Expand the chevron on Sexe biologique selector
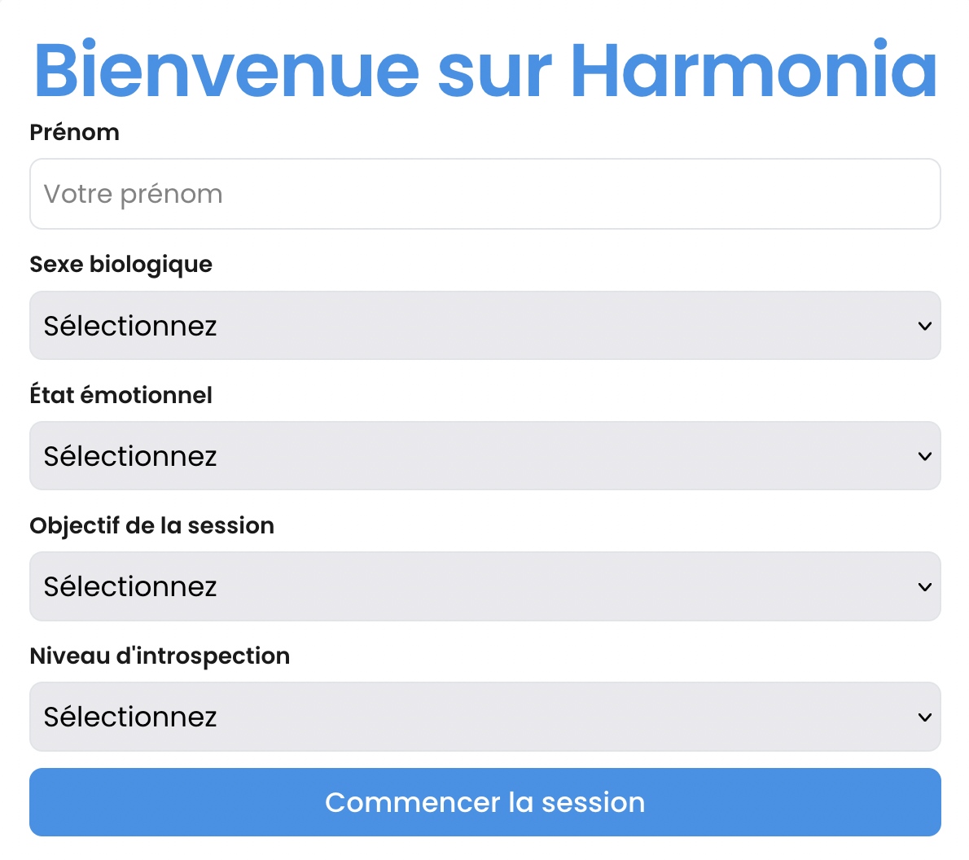Screen dimensions: 969x860 pyautogui.click(x=924, y=325)
